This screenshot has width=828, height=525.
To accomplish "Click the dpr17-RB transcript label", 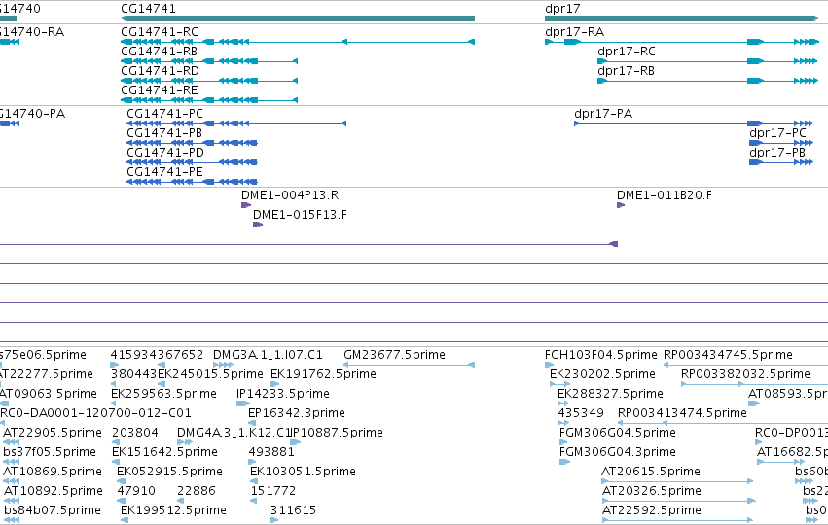I will 627,71.
